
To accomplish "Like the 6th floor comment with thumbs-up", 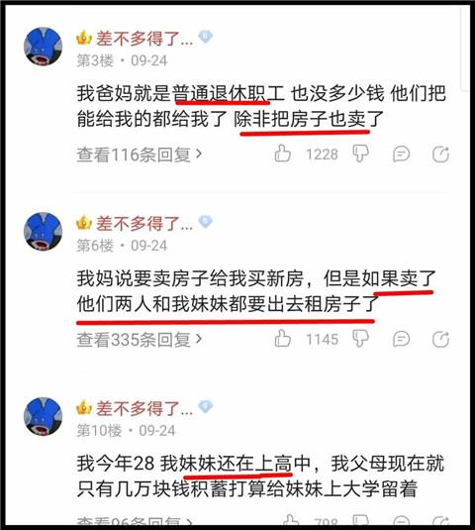I will (x=283, y=339).
